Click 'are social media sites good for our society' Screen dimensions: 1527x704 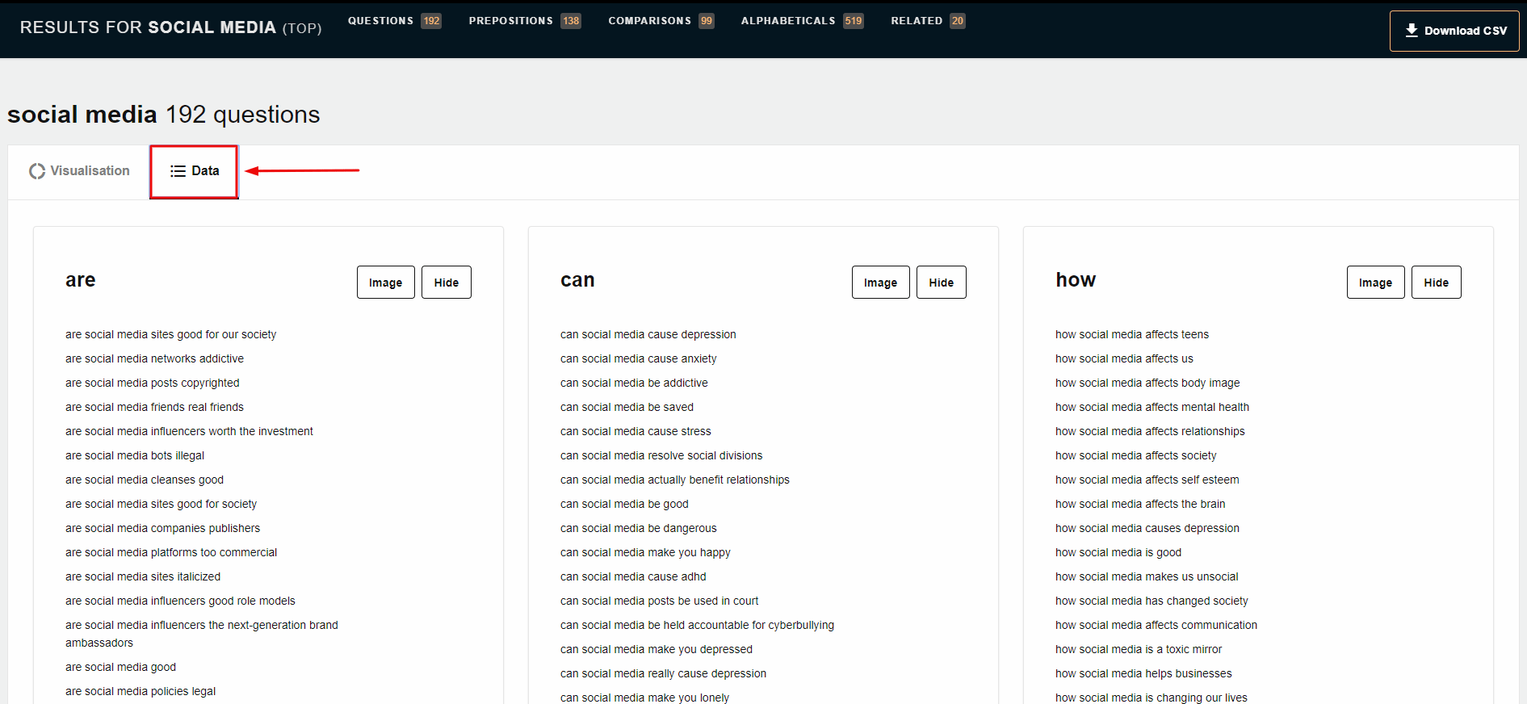click(x=170, y=334)
